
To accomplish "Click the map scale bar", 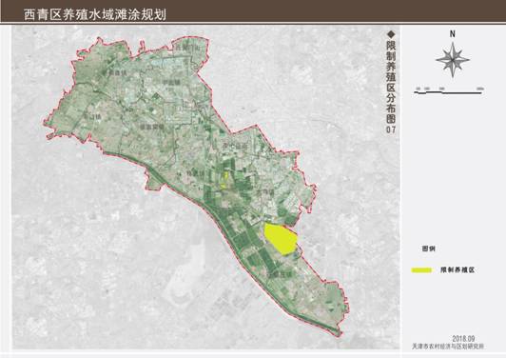I will coord(448,91).
